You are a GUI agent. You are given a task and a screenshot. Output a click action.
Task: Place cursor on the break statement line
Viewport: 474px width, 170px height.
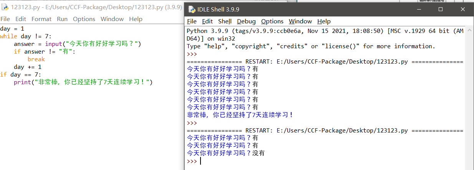click(36, 59)
